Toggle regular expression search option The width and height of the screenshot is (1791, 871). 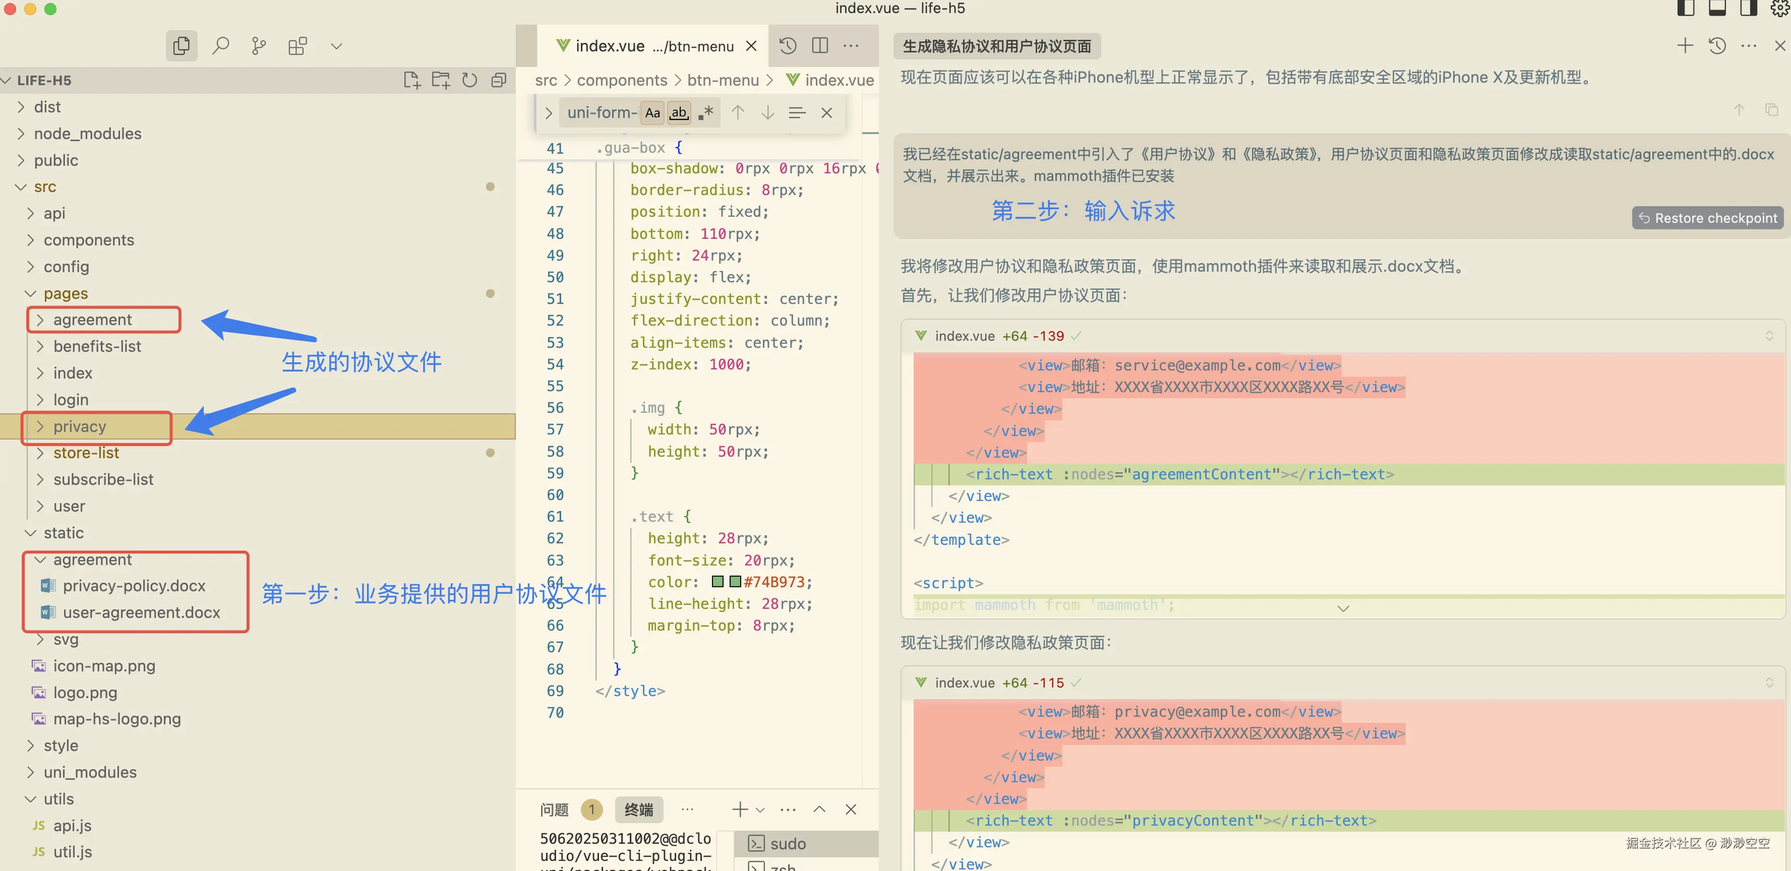706,112
